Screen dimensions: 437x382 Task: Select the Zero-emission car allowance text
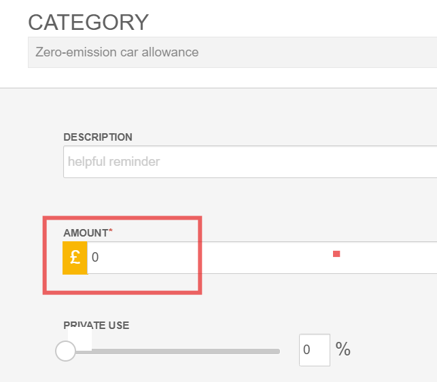(x=117, y=52)
